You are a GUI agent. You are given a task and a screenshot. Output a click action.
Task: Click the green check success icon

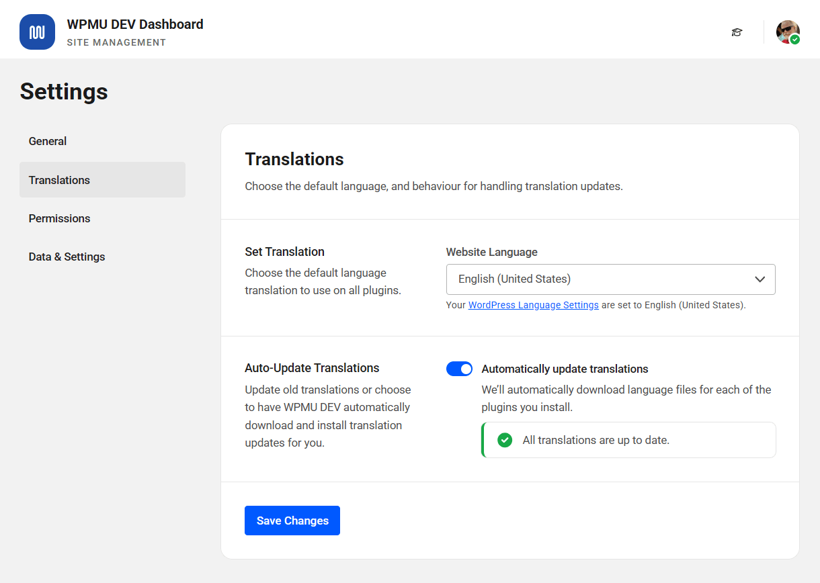tap(505, 440)
